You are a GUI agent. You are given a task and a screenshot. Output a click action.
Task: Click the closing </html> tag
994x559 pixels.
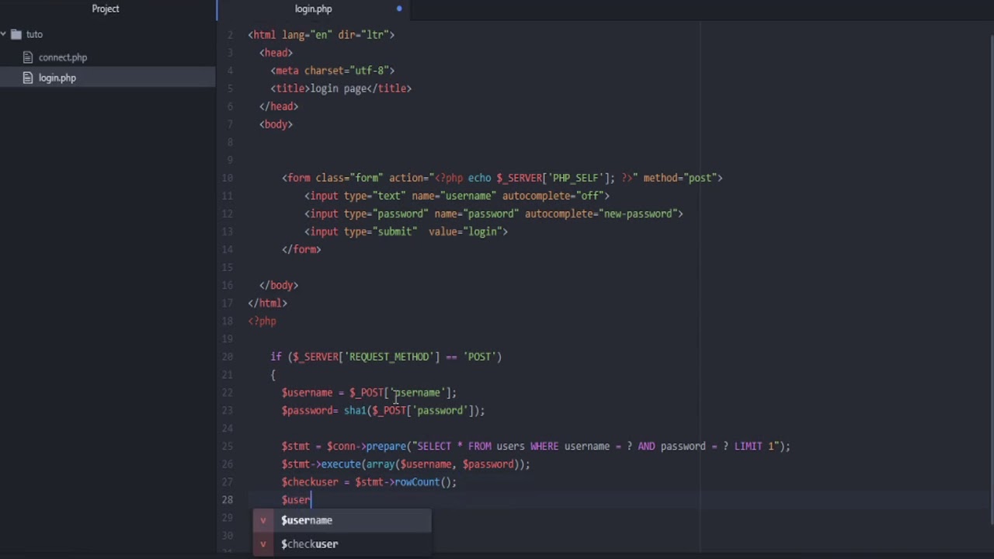[x=267, y=303]
